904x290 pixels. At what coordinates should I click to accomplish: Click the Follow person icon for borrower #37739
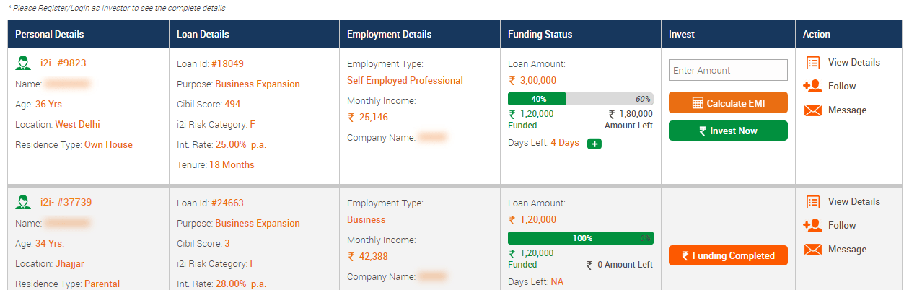pyautogui.click(x=812, y=226)
